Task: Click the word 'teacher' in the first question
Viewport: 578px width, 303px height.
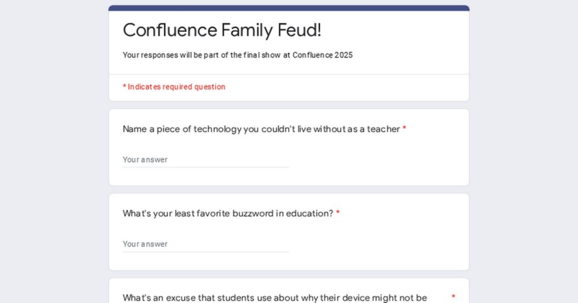Action: [x=383, y=129]
